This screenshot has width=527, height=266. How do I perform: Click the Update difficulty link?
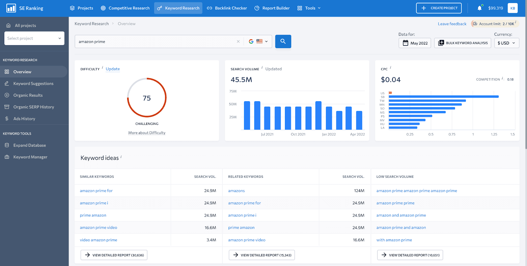tap(113, 69)
